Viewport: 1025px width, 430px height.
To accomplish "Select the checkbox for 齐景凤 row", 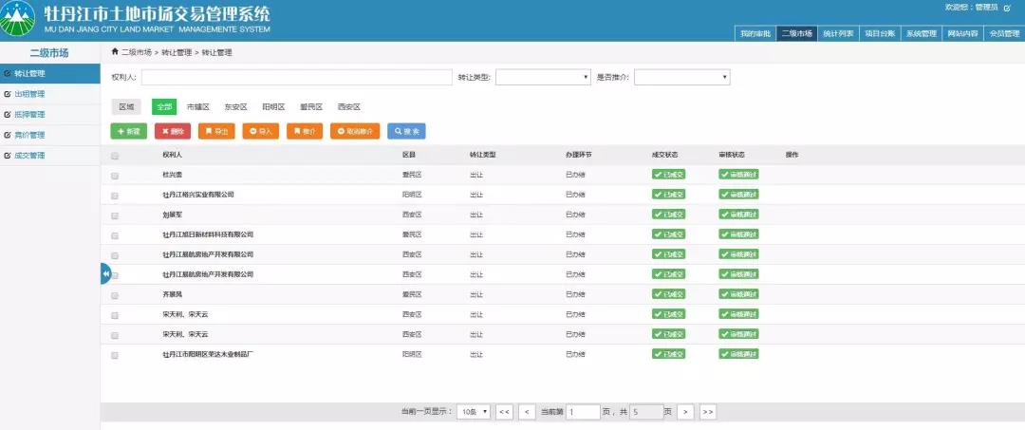I will (x=115, y=295).
